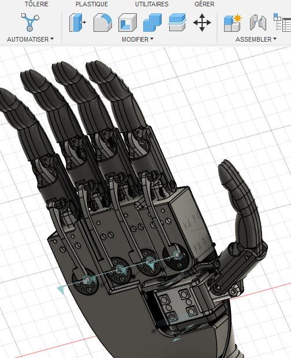Select the Move/Copy arrows tool
Screen dimensions: 291x358
(x=202, y=23)
